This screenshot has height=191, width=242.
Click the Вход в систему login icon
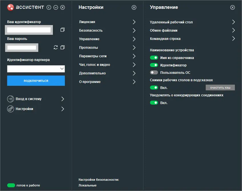(11, 99)
